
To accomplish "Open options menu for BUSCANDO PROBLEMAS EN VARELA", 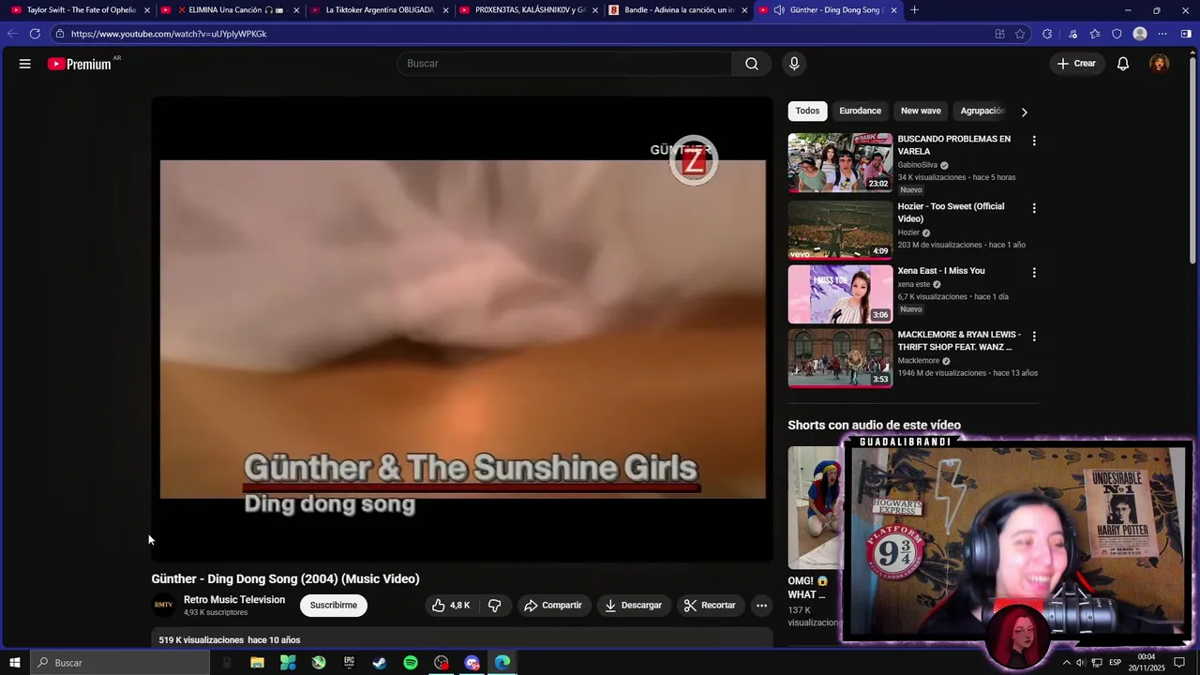I will click(1034, 141).
